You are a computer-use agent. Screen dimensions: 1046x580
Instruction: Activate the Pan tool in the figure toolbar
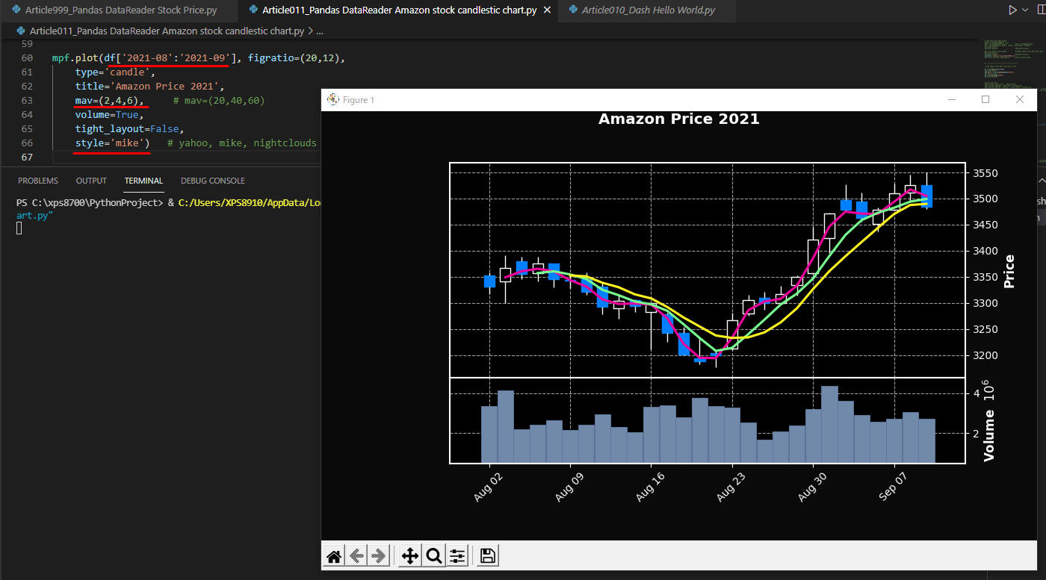(409, 555)
